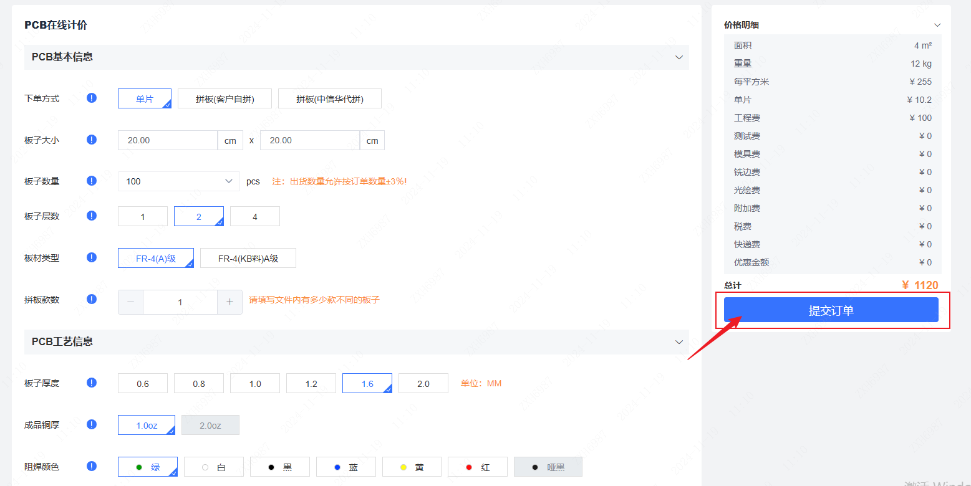
Task: Click the info icon next to 板子层数
Action: click(x=91, y=216)
